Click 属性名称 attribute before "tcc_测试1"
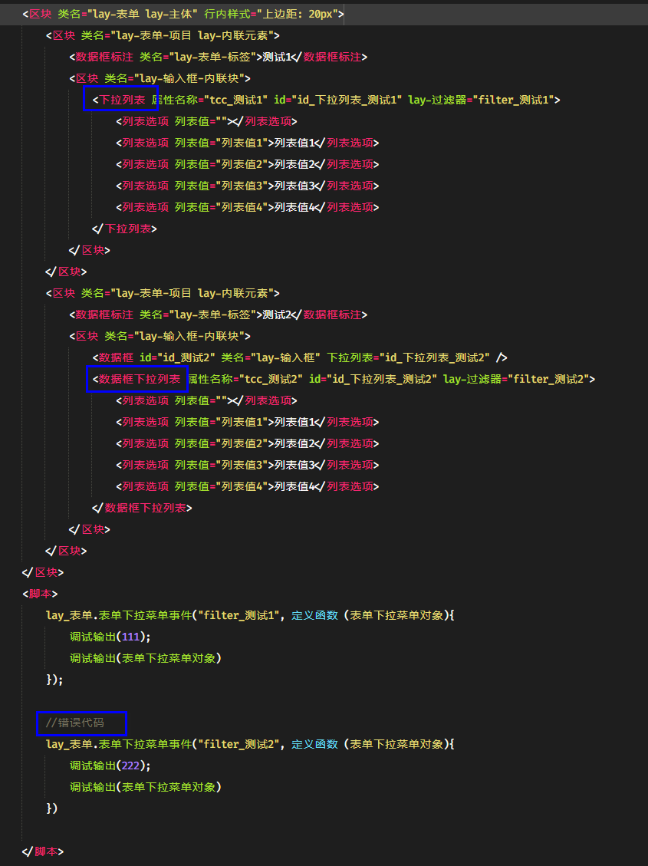 174,100
